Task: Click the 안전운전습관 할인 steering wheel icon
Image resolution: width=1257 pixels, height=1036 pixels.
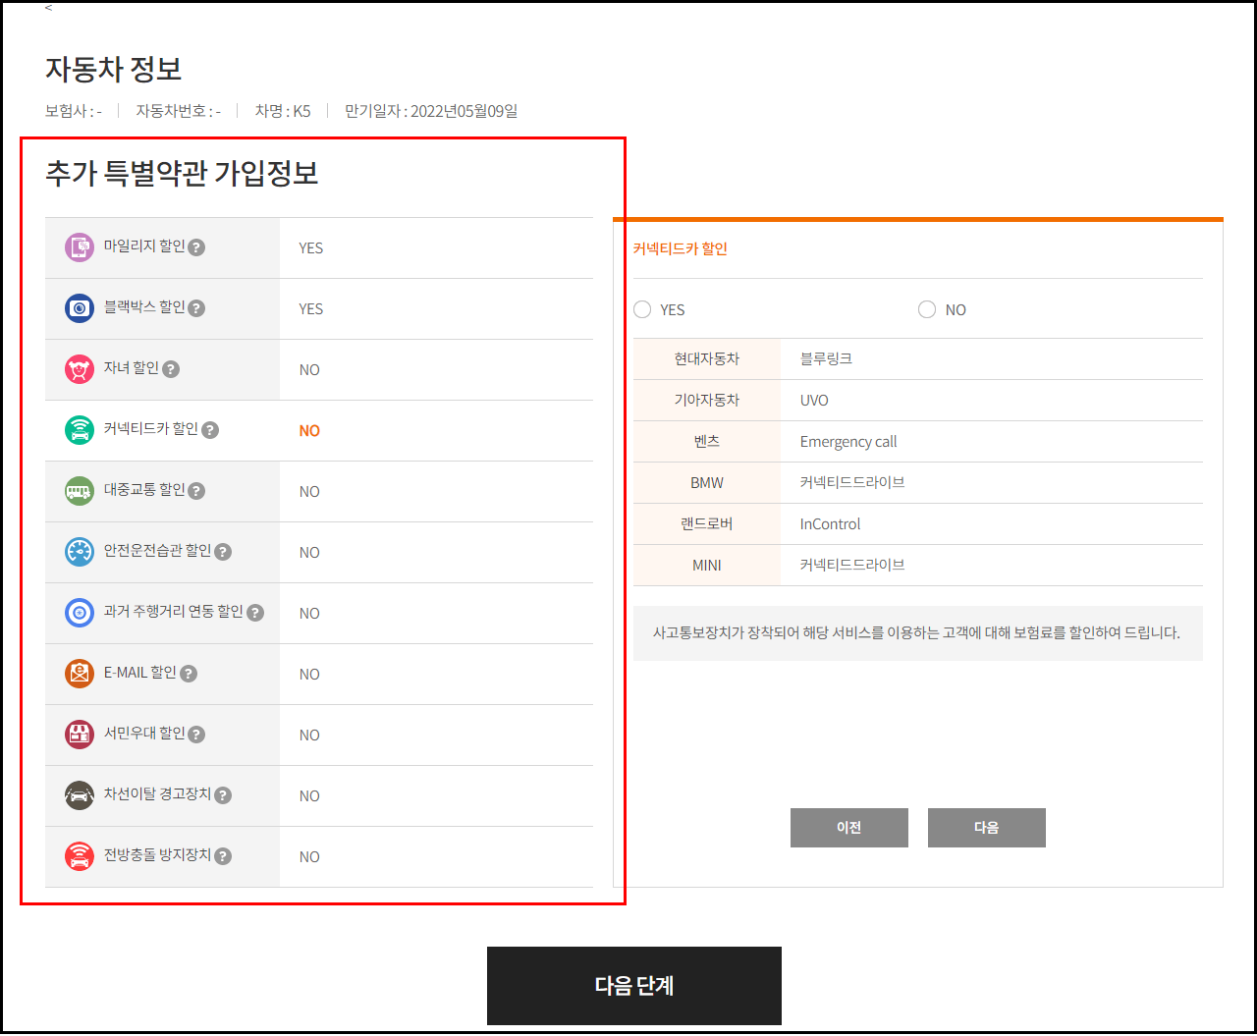Action: [x=79, y=552]
